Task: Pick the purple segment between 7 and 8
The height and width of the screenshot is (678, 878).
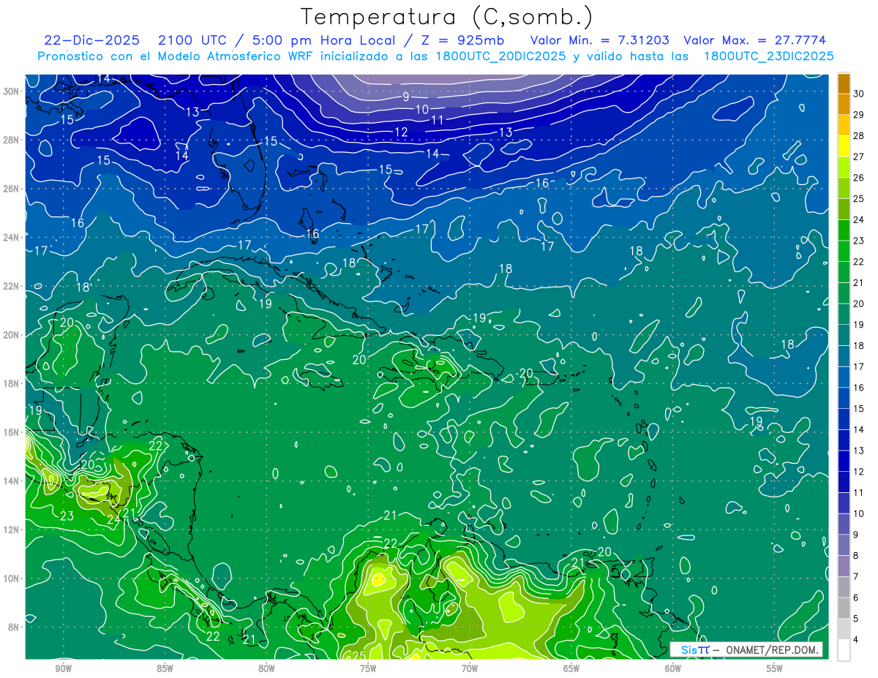Action: tap(844, 566)
